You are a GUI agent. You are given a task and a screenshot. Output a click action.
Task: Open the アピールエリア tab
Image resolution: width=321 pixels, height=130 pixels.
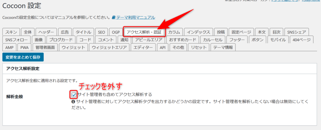149,40
